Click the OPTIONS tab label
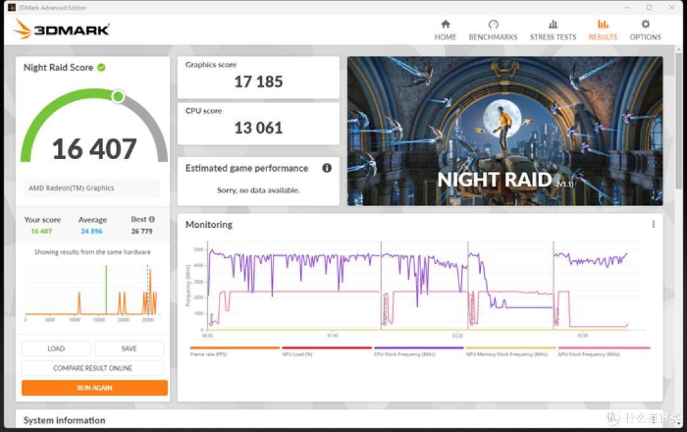 646,38
